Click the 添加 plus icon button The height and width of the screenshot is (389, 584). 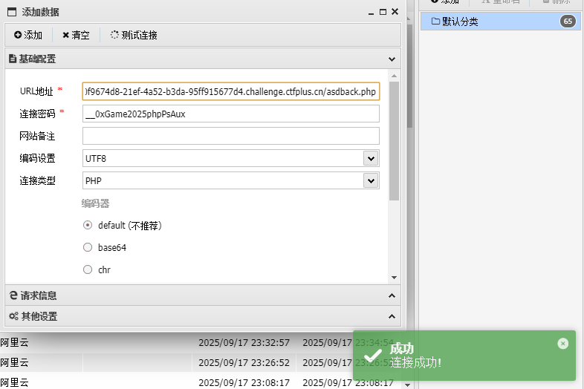point(28,35)
